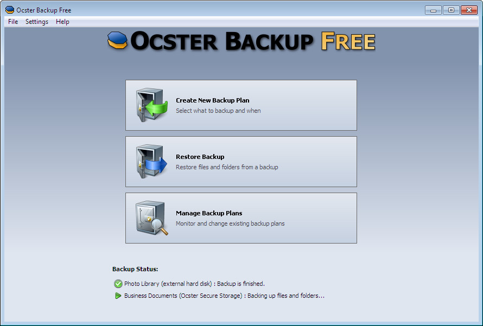
Task: Click the safe icon with blue arrow
Action: [x=151, y=161]
